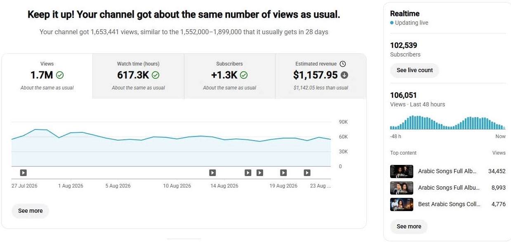
Task: Click the video marker near 27 Jul 2026
Action: pyautogui.click(x=24, y=173)
